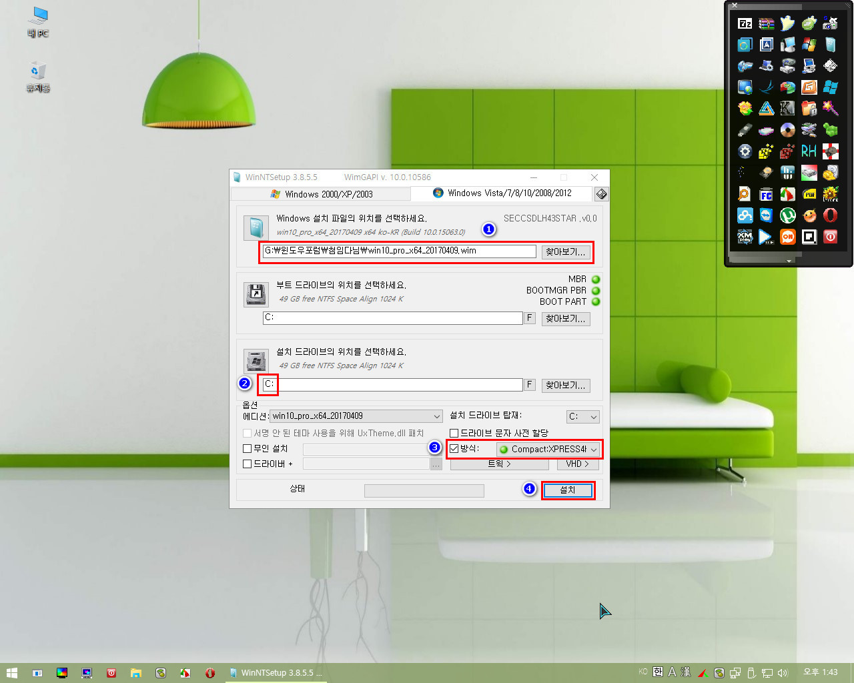This screenshot has width=854, height=683.
Task: Enable the 드라이버 + checkbox
Action: pos(248,464)
